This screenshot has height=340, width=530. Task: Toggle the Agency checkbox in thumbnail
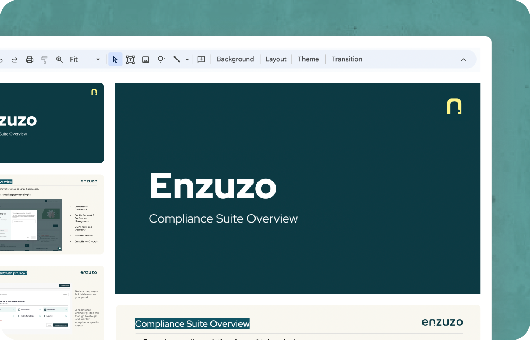pyautogui.click(x=45, y=316)
